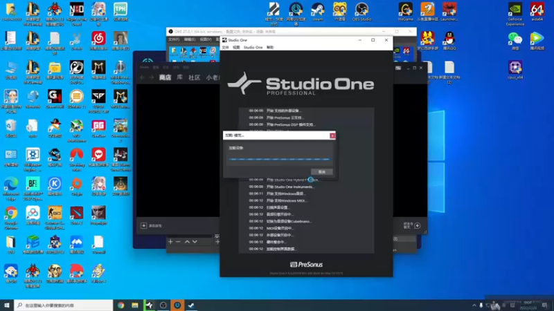Show hidden tray icons chevron
Screen dimensions: 554x311
(x=474, y=305)
